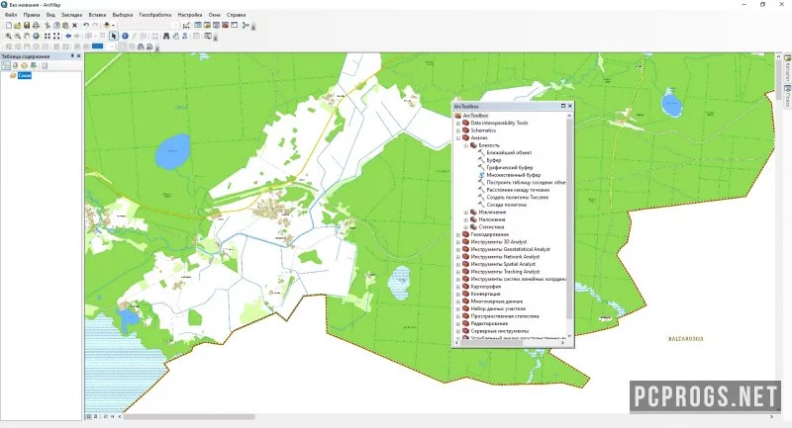
Task: List layers by selection
Action: [x=34, y=65]
